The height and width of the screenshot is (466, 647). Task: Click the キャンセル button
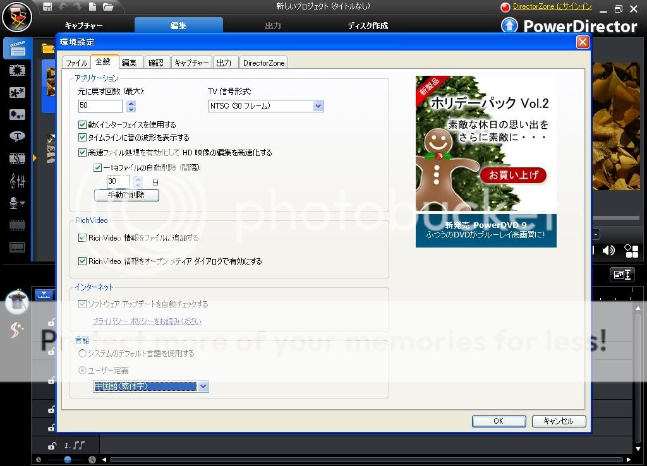click(559, 421)
